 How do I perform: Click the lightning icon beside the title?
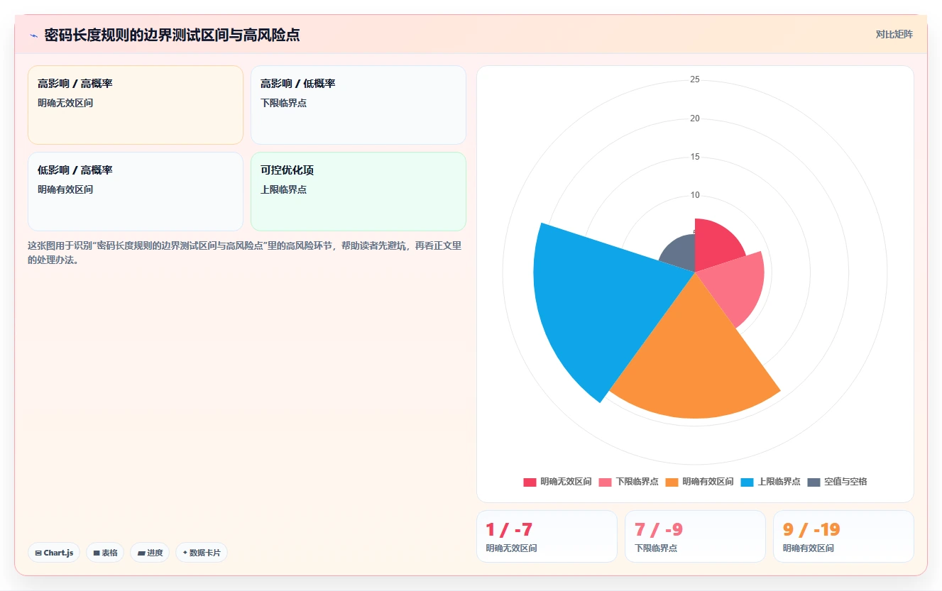coord(33,35)
